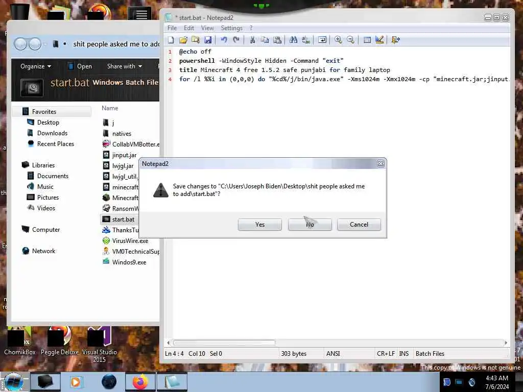Close the Notepad2 save prompt dialog

click(x=380, y=163)
